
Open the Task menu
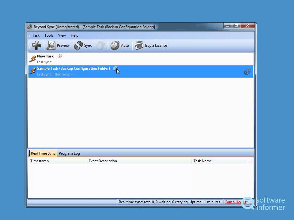[x=36, y=35]
